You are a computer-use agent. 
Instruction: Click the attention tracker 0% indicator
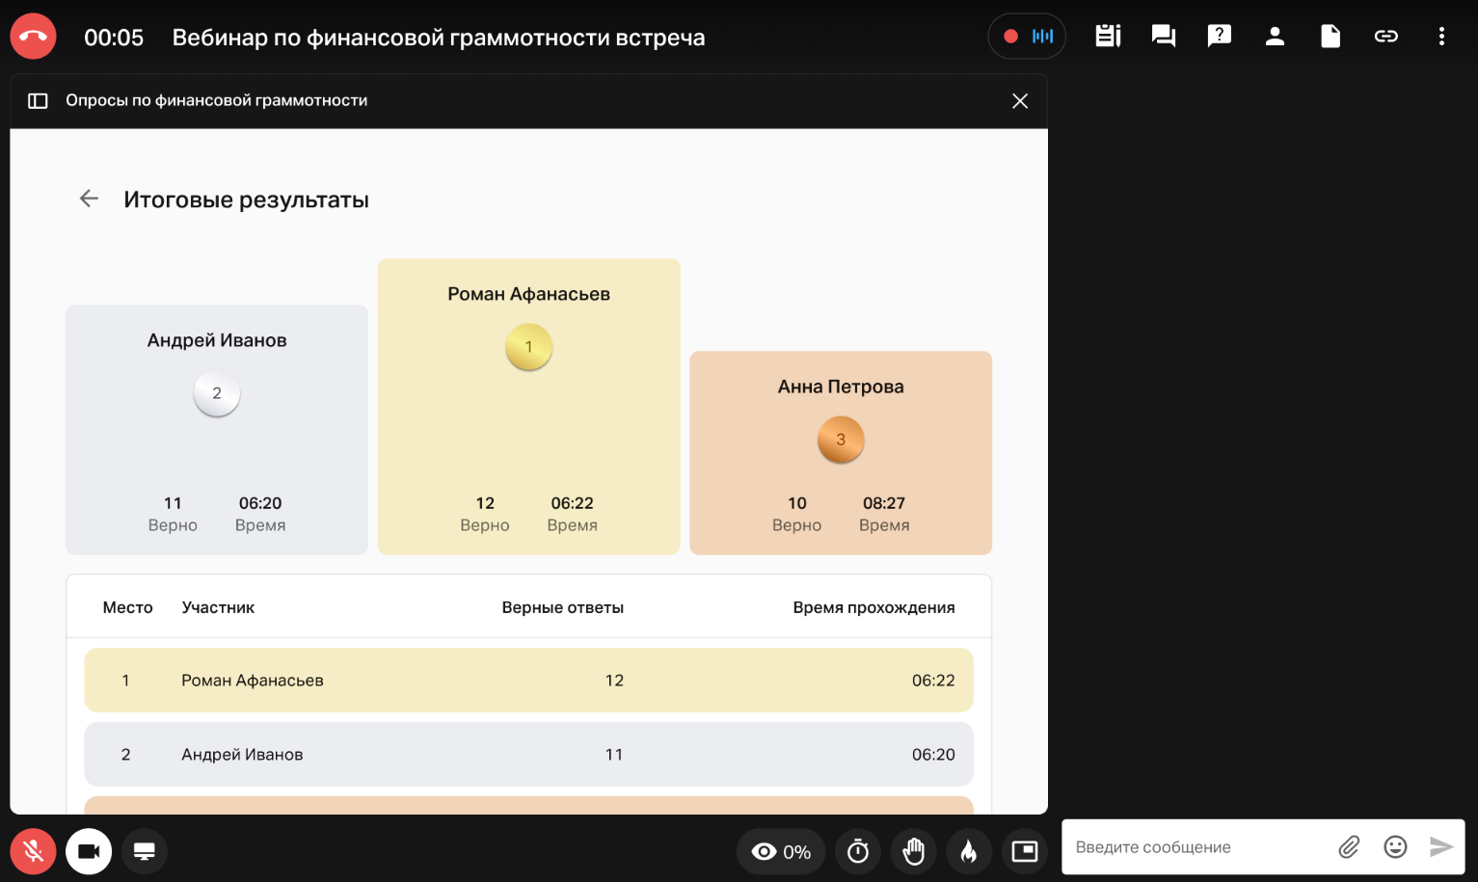[x=781, y=851]
